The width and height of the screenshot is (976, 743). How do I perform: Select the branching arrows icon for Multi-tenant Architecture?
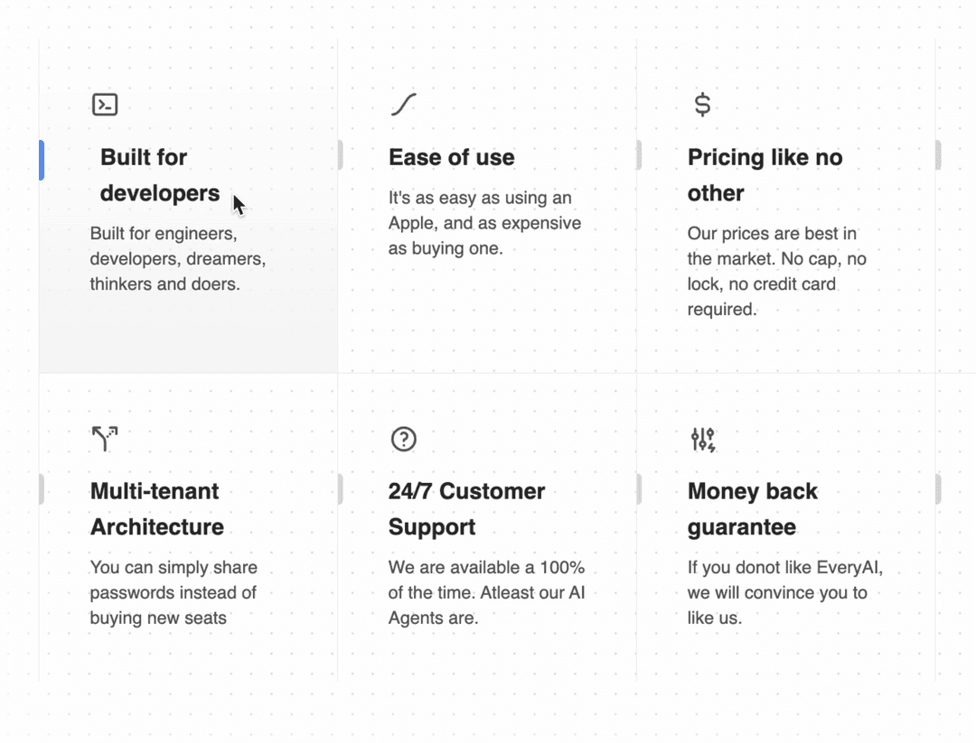click(x=105, y=439)
